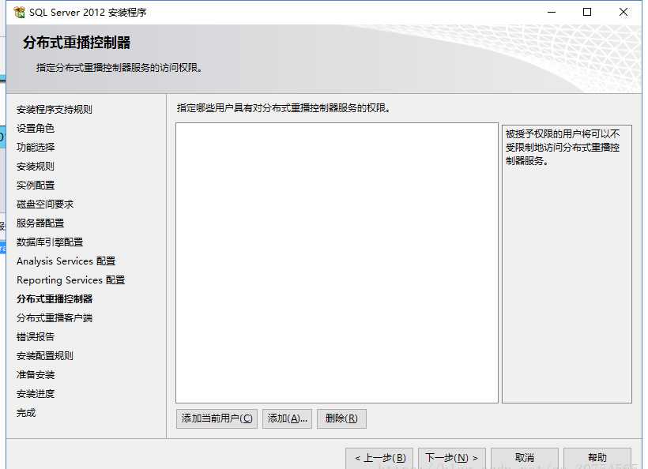Select the 错误报告 step in the sidebar

[x=36, y=337]
